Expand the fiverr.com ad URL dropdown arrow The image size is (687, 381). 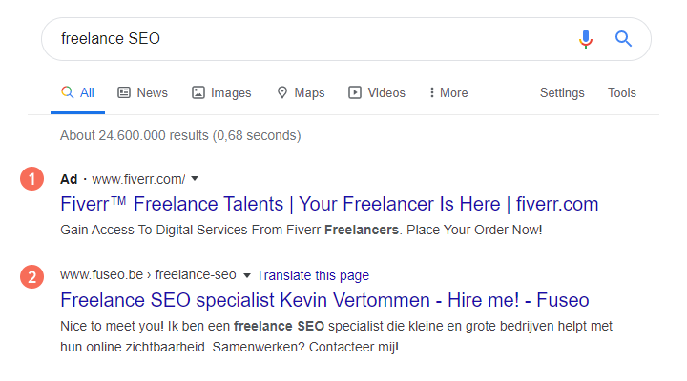tap(195, 178)
